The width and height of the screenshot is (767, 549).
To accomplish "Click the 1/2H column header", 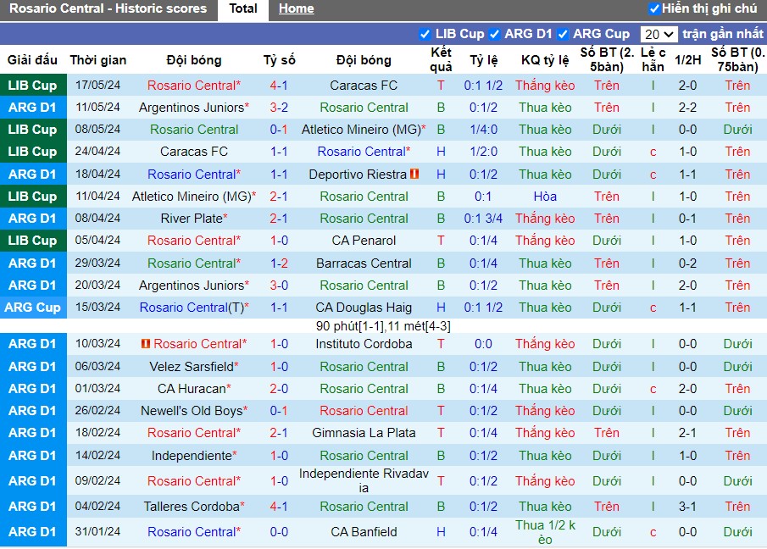I will [687, 60].
